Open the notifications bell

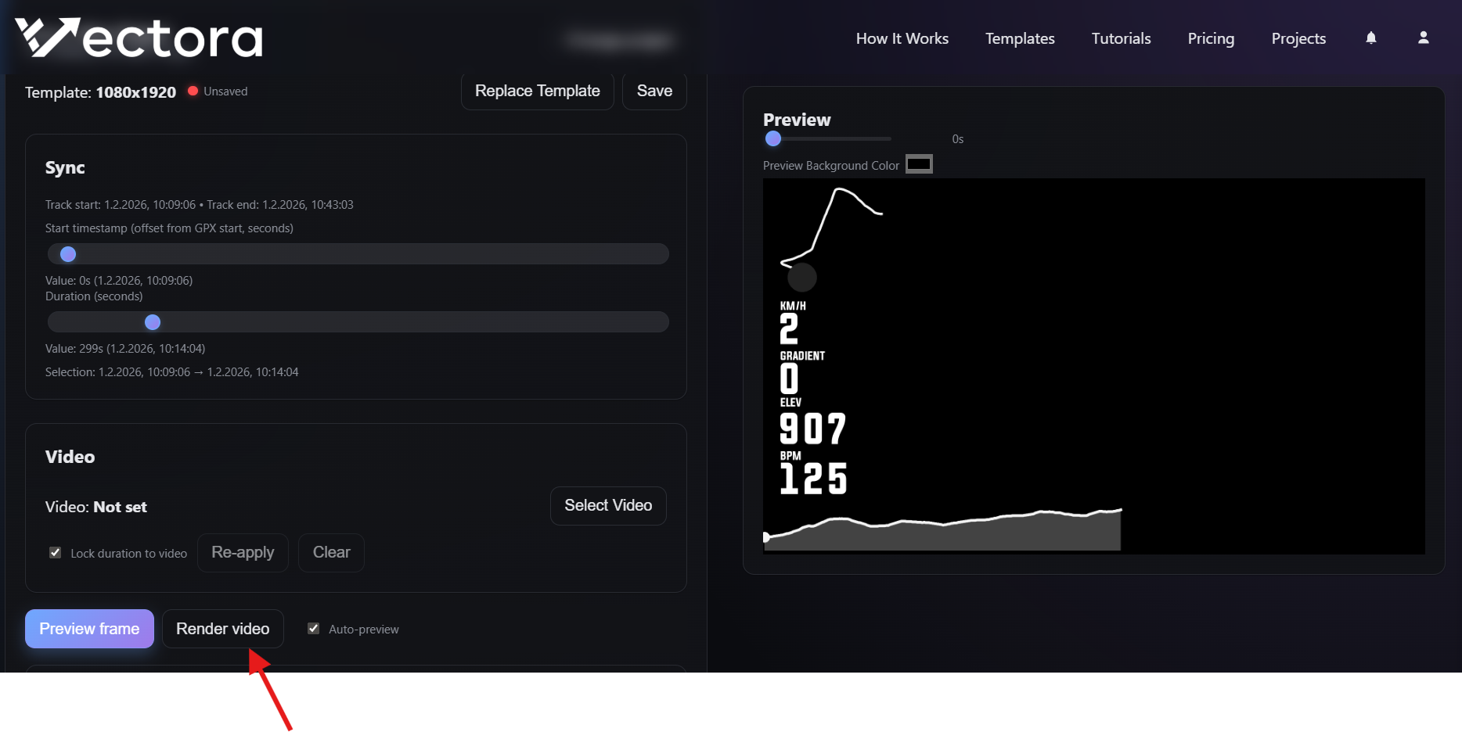pyautogui.click(x=1370, y=38)
